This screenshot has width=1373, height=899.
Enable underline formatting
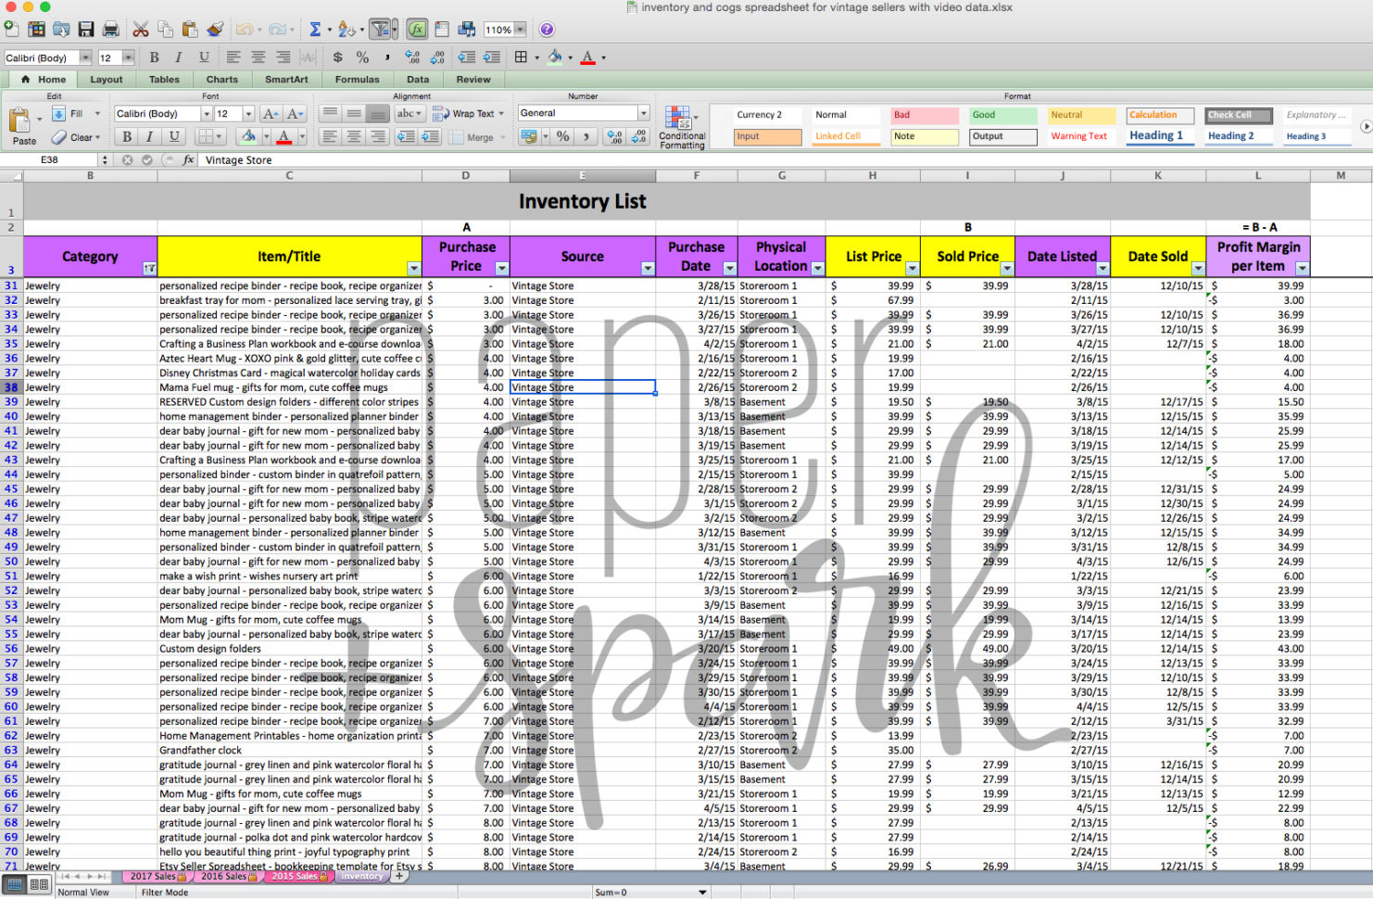pos(172,136)
